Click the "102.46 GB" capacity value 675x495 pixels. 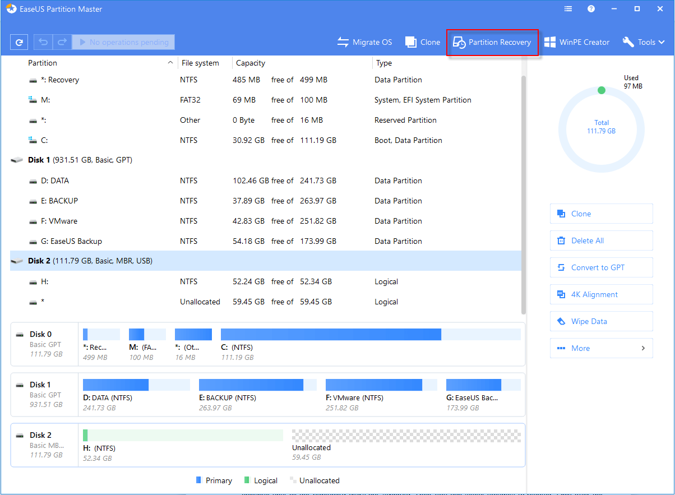(x=251, y=181)
